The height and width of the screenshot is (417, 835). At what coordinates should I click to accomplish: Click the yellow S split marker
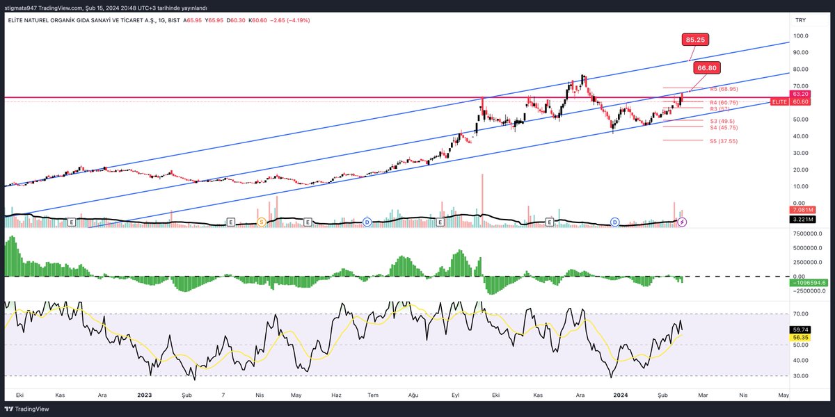262,222
